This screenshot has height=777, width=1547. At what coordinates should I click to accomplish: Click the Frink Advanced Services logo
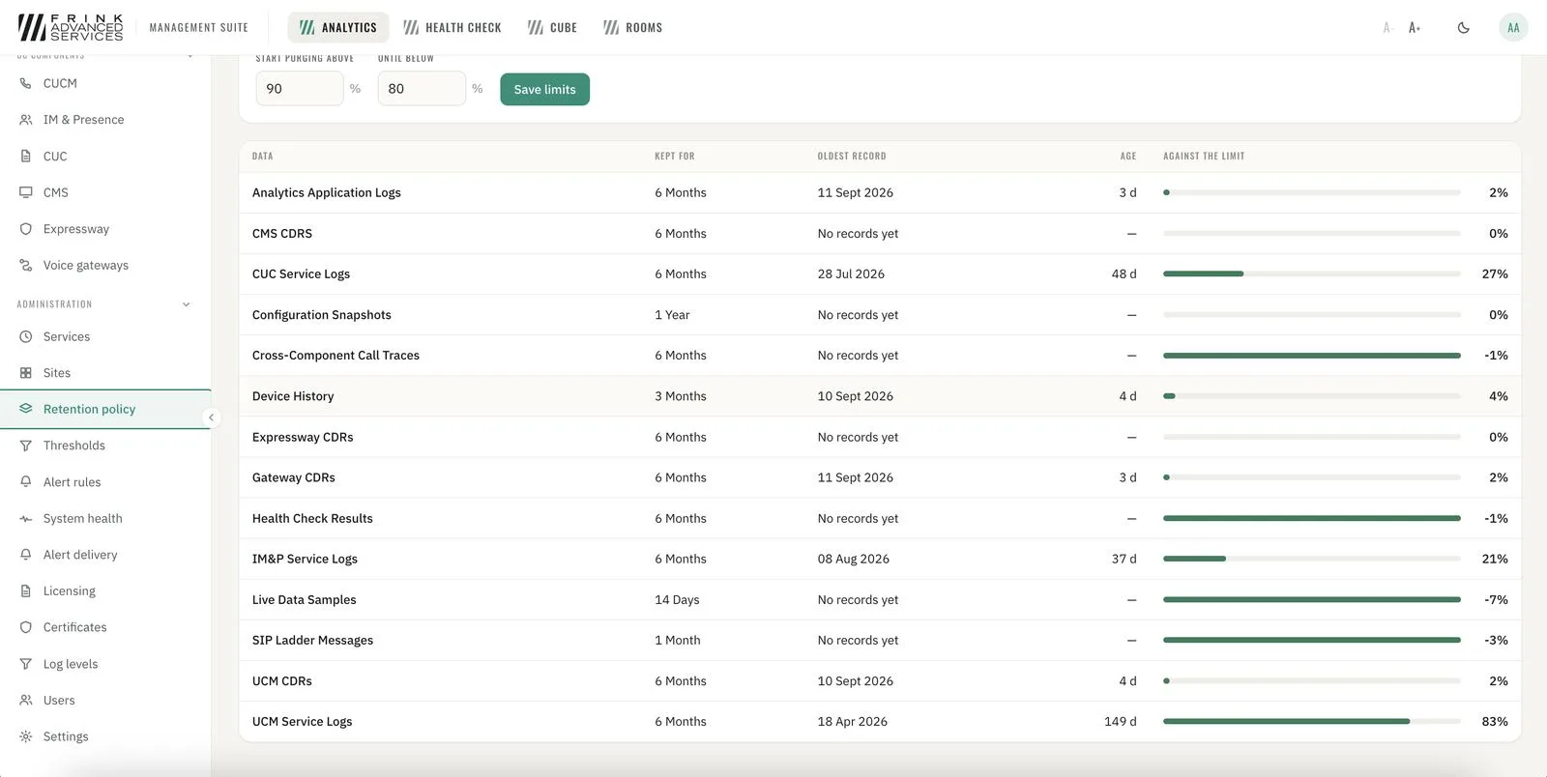point(71,27)
